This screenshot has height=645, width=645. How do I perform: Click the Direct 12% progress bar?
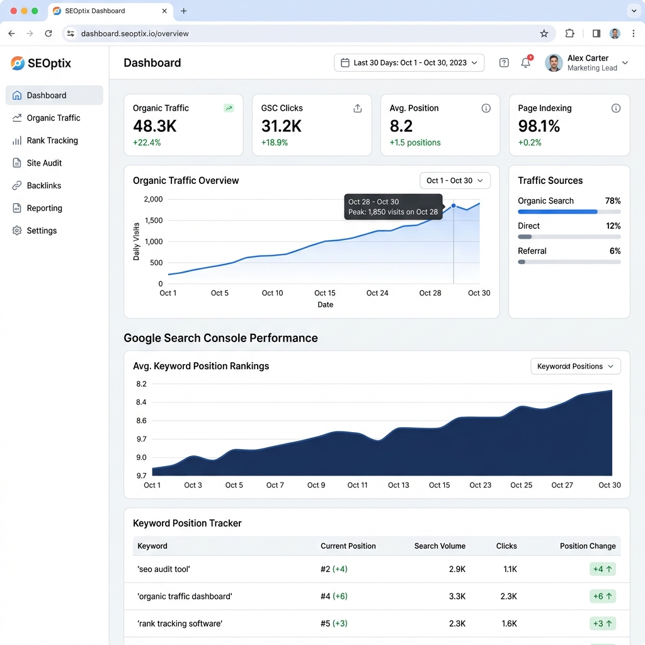[x=569, y=237]
